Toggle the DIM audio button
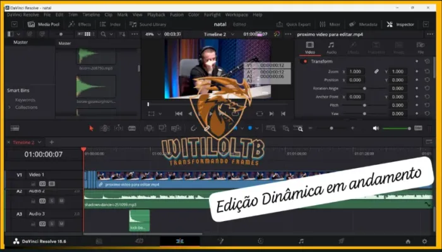Viewport: 442px width, 252px height. [418, 128]
